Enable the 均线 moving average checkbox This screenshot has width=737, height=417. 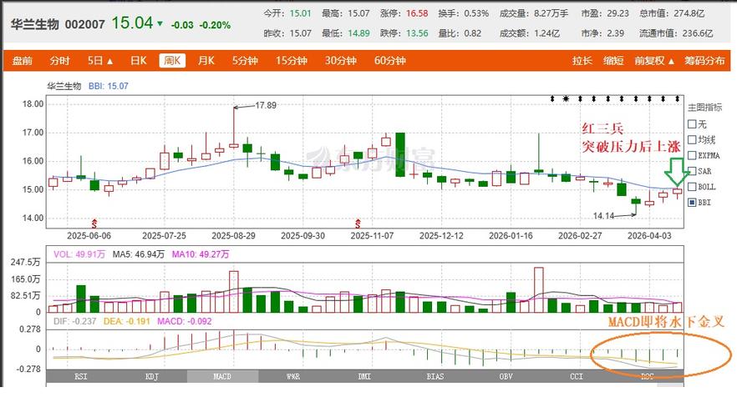point(692,140)
